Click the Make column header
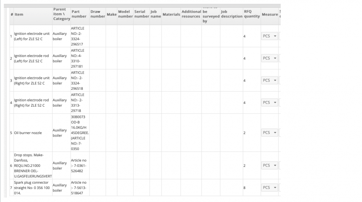The width and height of the screenshot is (362, 202). pos(112,14)
